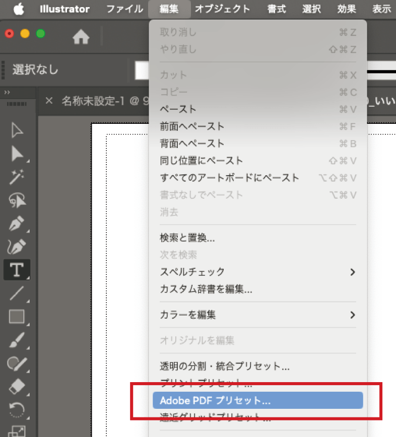Choose 検索と置換... menu item
396x437 pixels.
point(258,238)
